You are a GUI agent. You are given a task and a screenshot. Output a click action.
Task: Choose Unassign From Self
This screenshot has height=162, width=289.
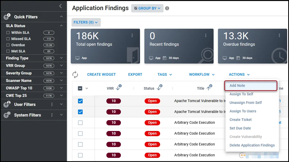[x=246, y=103]
